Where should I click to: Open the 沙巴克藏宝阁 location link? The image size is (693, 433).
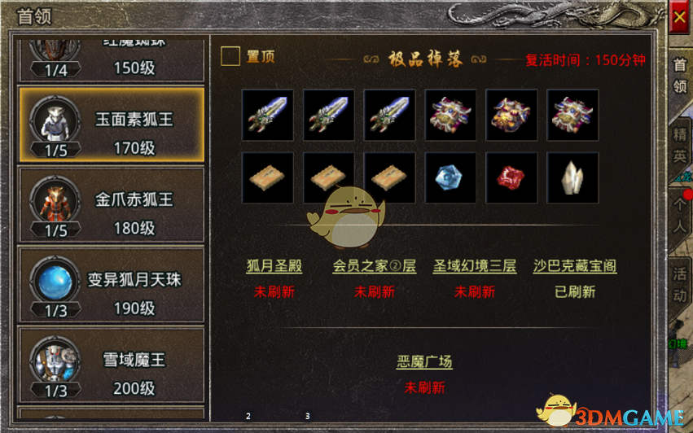point(575,265)
